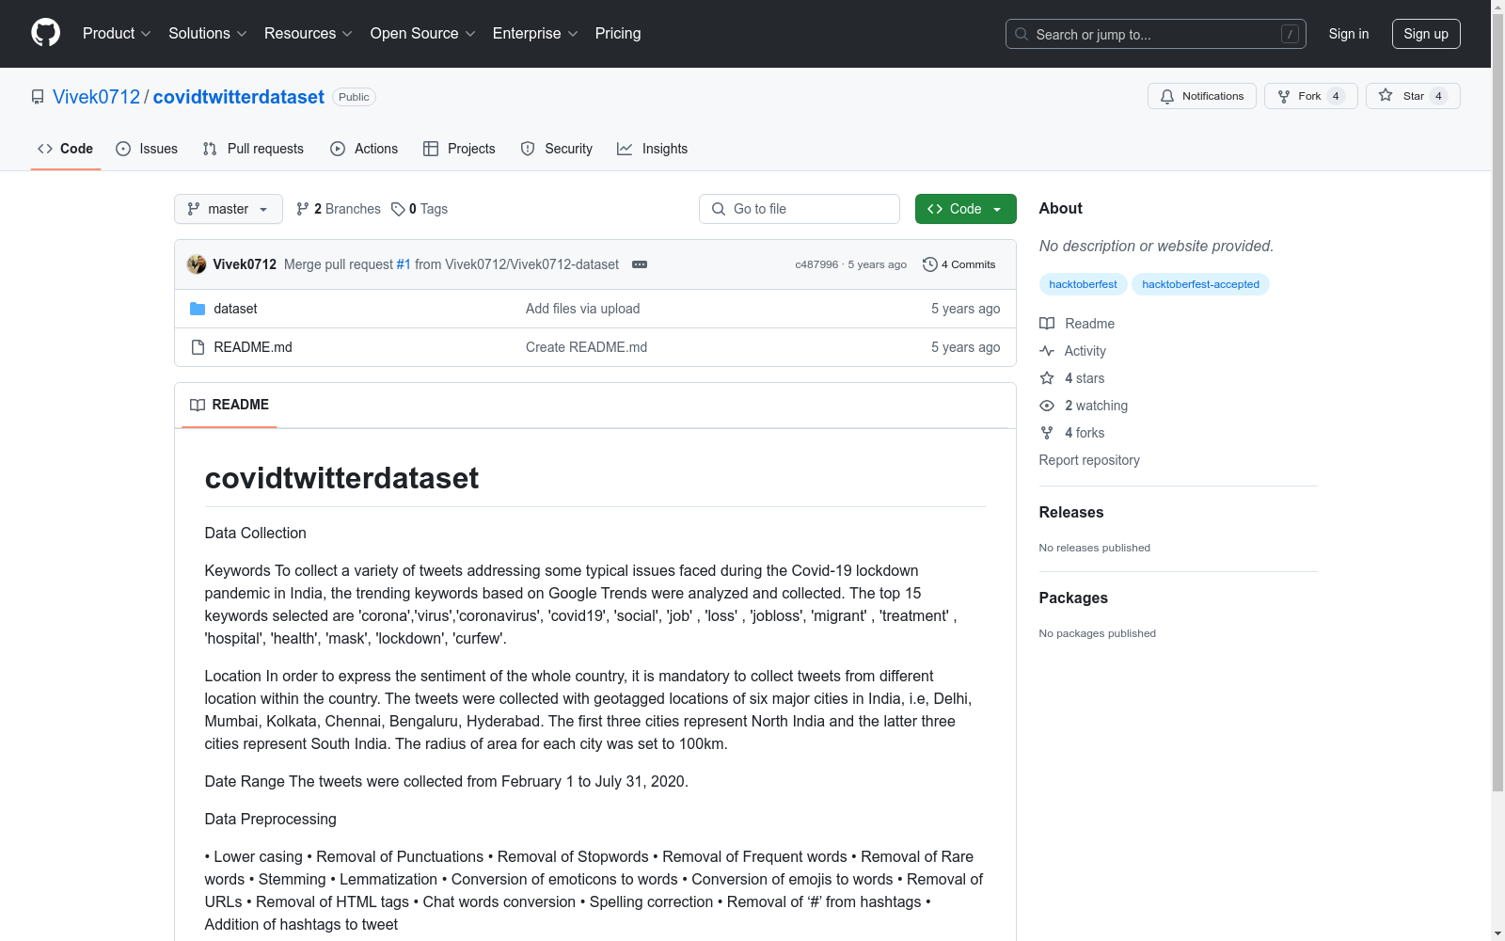
Task: View the 0 Tags link
Action: (x=420, y=209)
